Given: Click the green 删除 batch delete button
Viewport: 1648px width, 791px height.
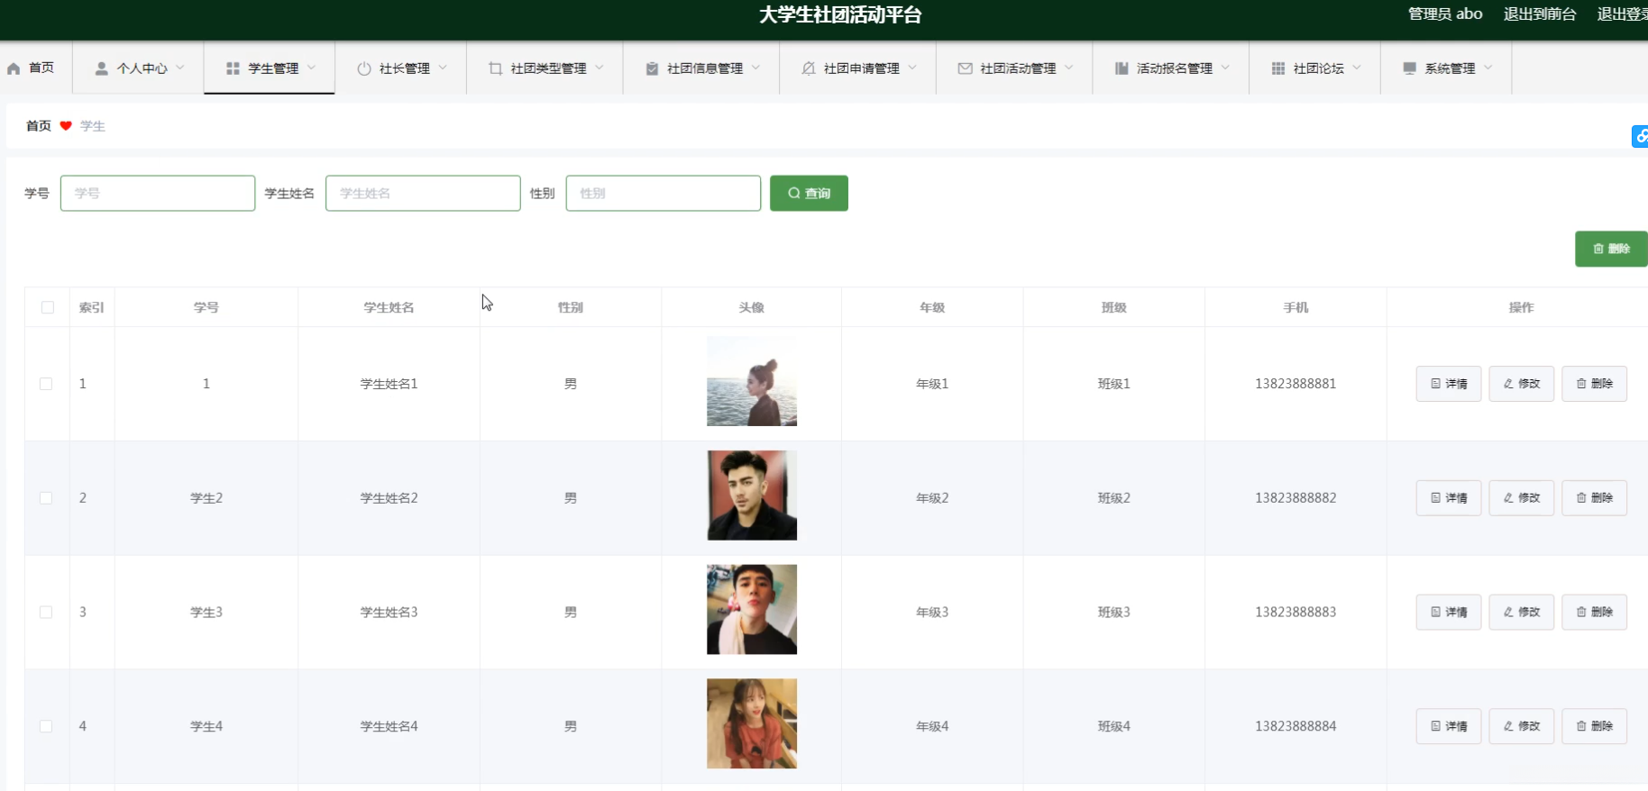Looking at the screenshot, I should click(x=1611, y=249).
